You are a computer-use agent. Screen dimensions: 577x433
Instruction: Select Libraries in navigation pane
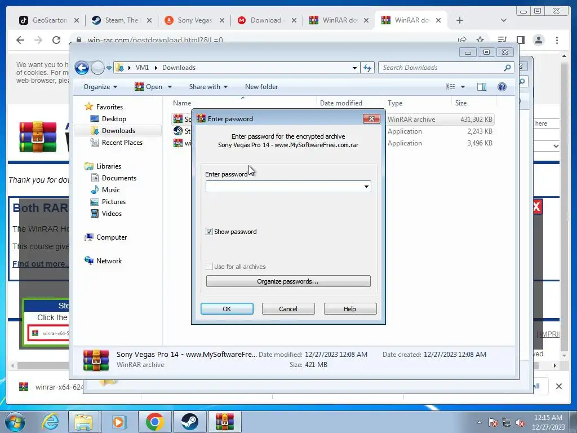pos(109,166)
